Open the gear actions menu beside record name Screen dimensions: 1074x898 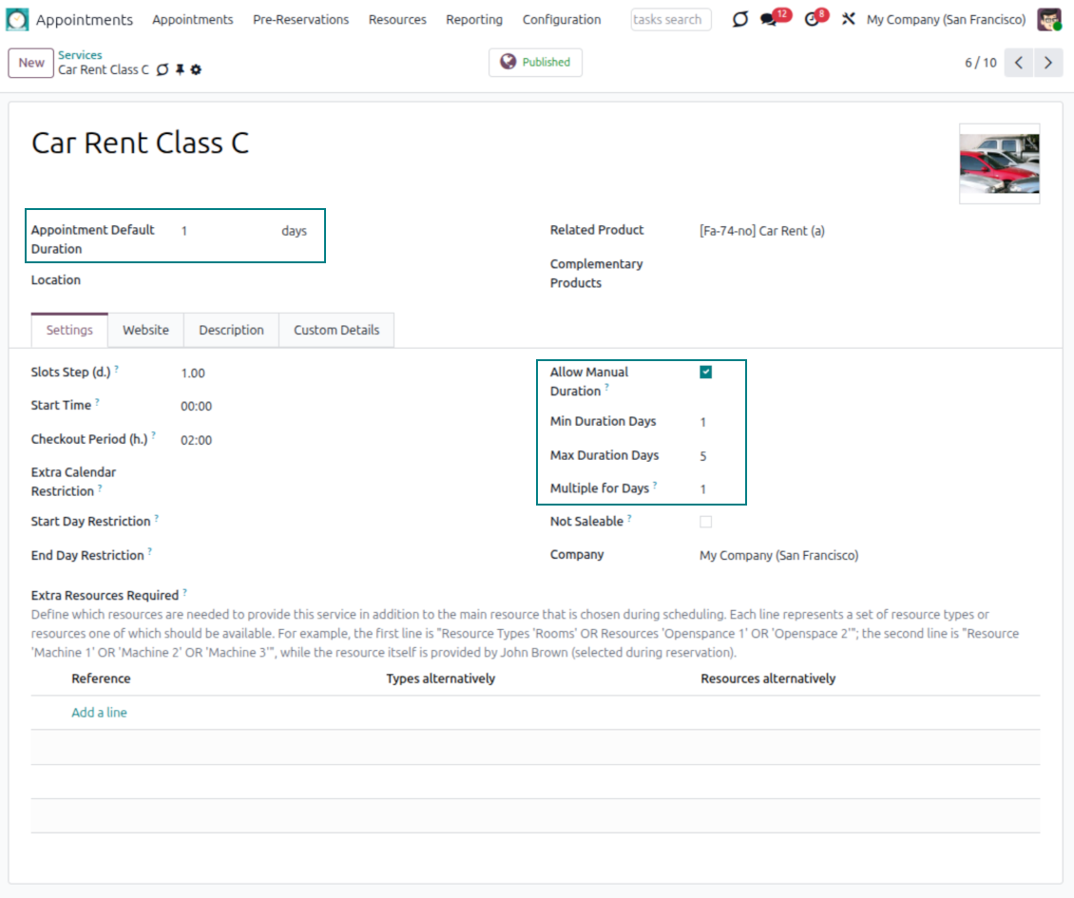click(196, 70)
